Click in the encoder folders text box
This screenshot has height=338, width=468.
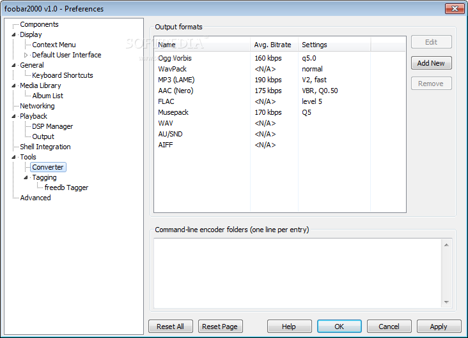297,274
